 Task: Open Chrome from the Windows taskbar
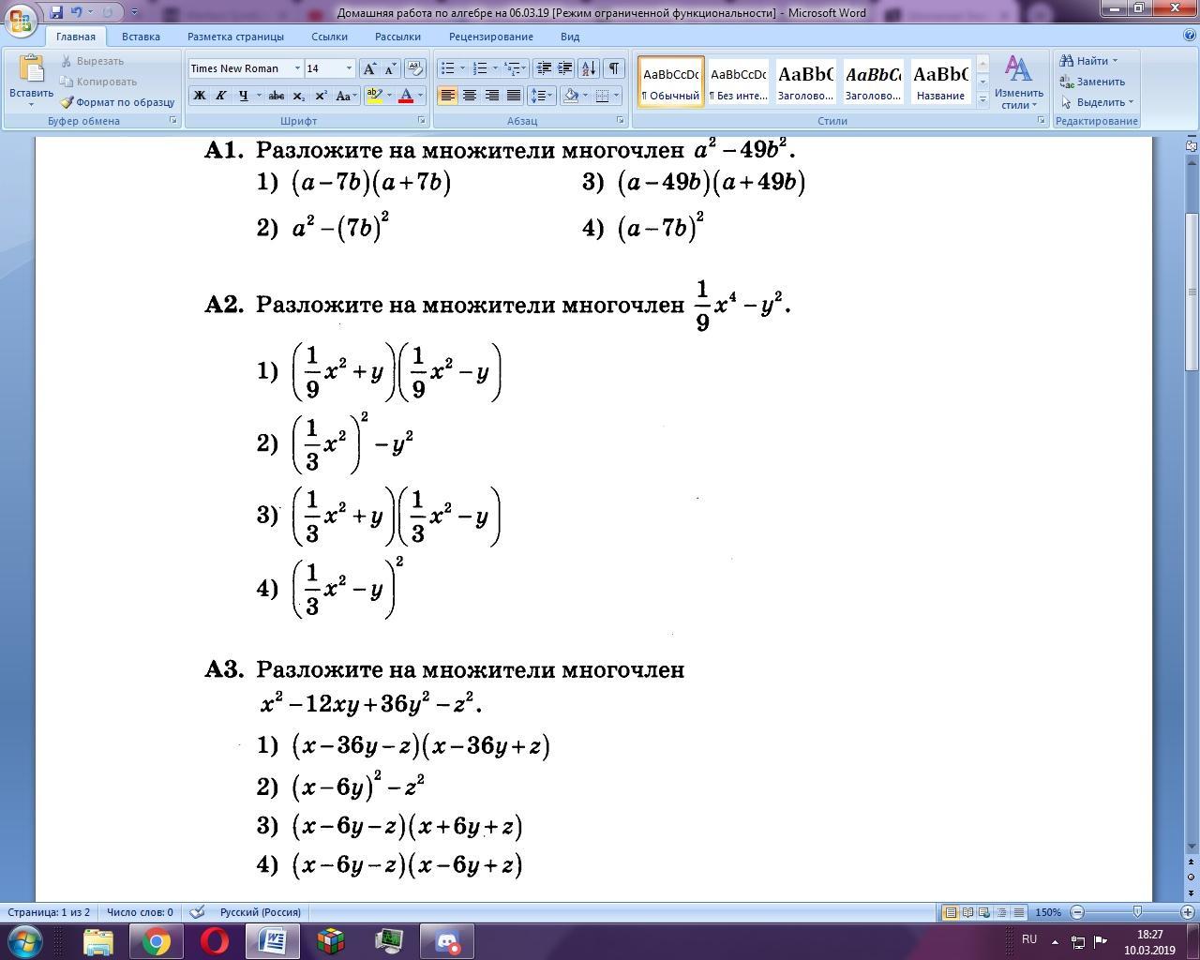[x=157, y=940]
